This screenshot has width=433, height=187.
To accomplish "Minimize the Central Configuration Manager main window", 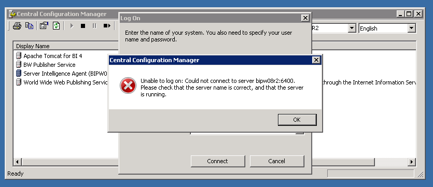I will tap(401, 14).
